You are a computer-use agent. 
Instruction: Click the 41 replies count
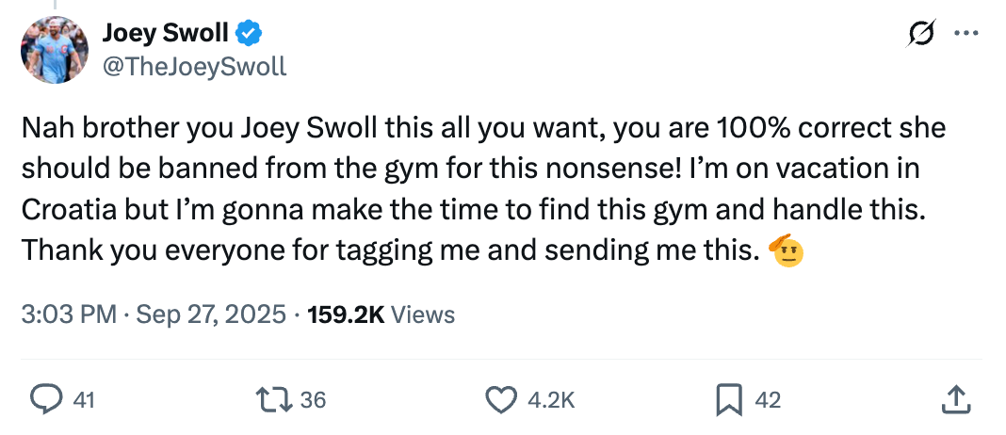click(84, 400)
